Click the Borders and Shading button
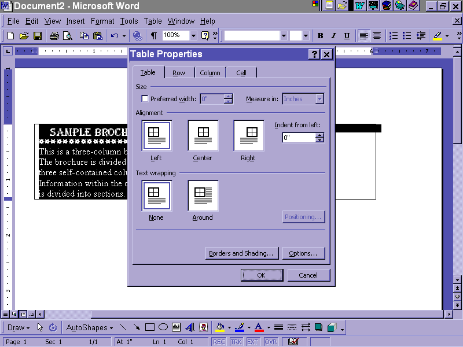Screen dimensions: 463x347 coord(242,253)
